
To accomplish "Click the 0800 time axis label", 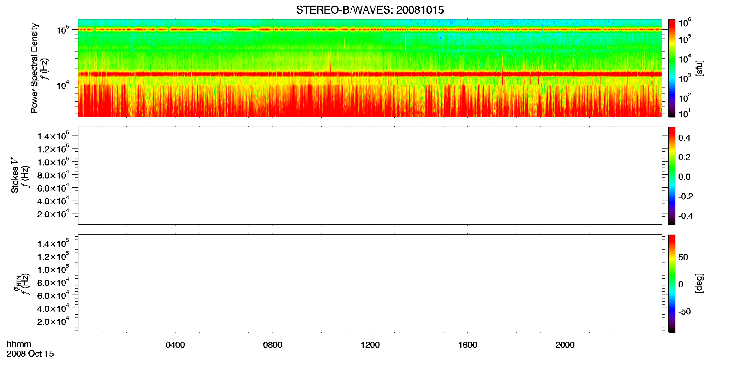I will (x=273, y=345).
